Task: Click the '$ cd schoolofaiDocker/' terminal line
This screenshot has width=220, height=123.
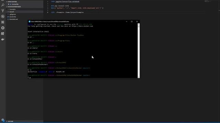Action: click(x=38, y=65)
